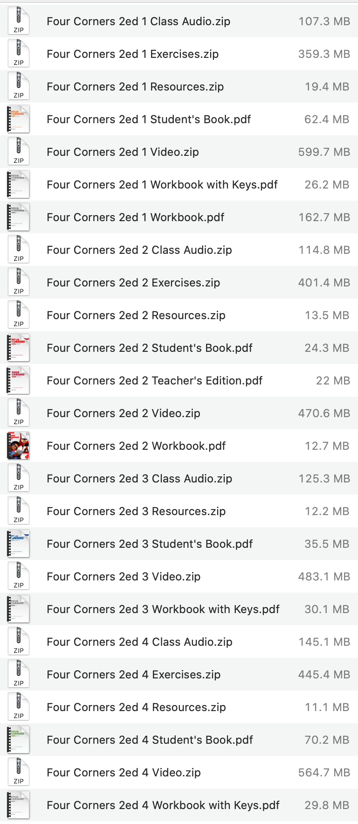Image resolution: width=358 pixels, height=824 pixels.
Task: Open Four Corners 2ed 4 Workbook with Keys.pdf
Action: pyautogui.click(x=163, y=805)
